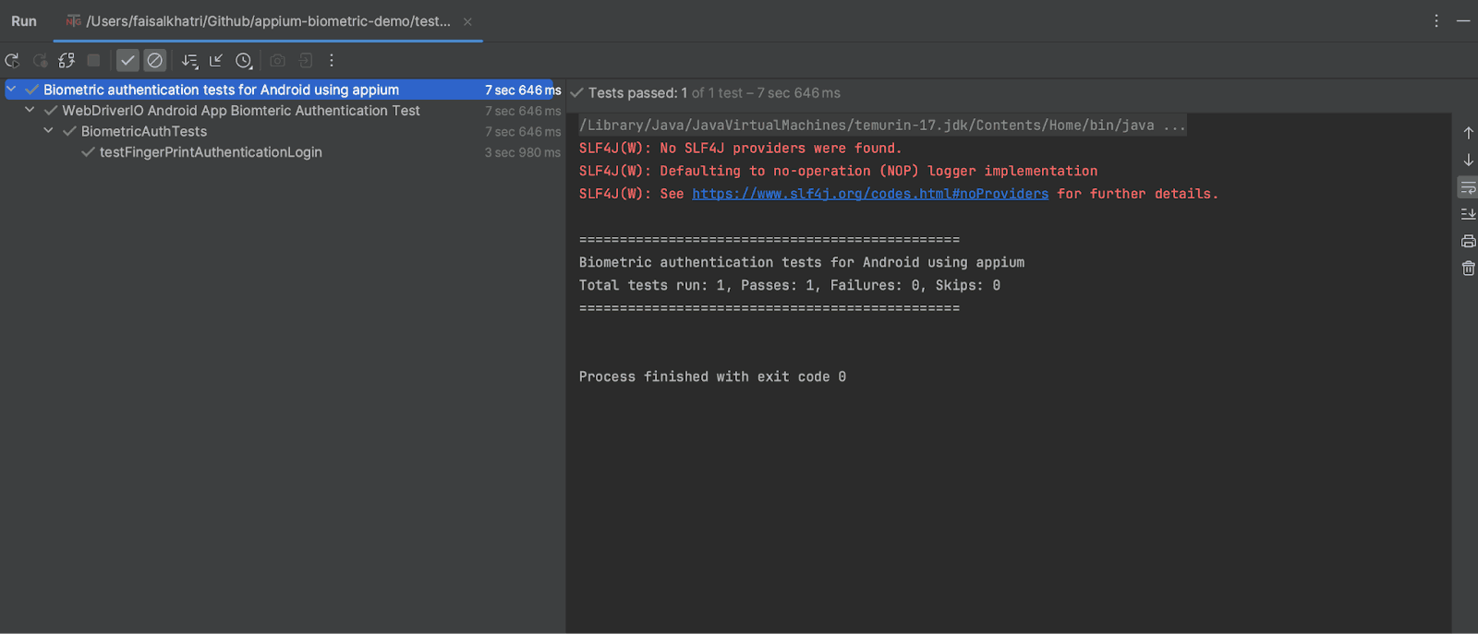Screen dimensions: 1478x634
Task: Toggle auto-test rerun icon
Action: [67, 60]
